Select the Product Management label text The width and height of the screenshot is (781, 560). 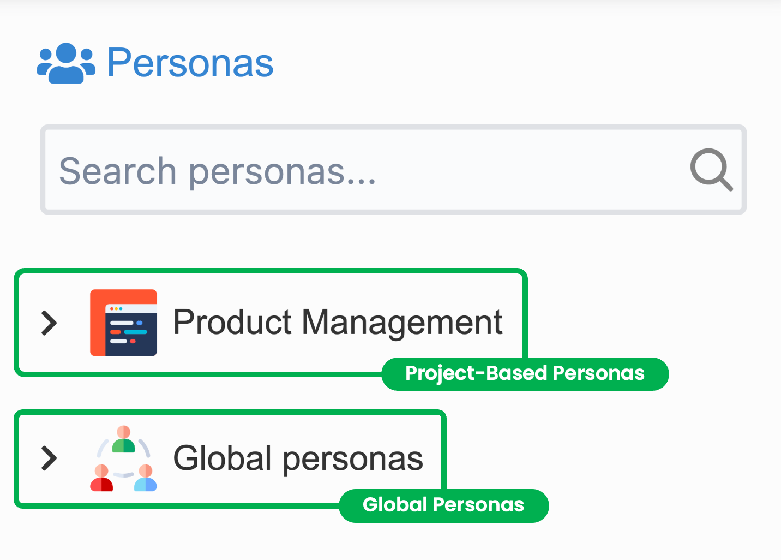pos(338,322)
